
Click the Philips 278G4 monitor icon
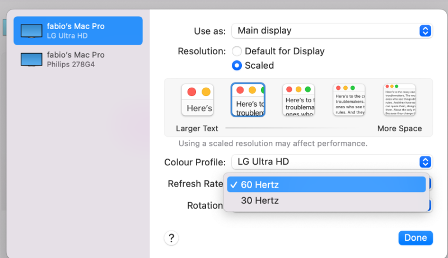[31, 60]
